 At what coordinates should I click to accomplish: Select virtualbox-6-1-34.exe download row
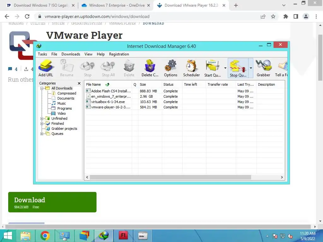185,102
